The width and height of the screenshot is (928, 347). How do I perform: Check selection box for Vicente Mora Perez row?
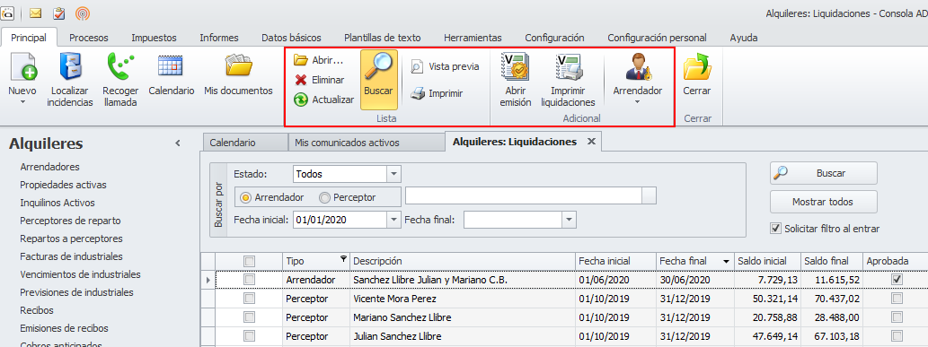[249, 299]
